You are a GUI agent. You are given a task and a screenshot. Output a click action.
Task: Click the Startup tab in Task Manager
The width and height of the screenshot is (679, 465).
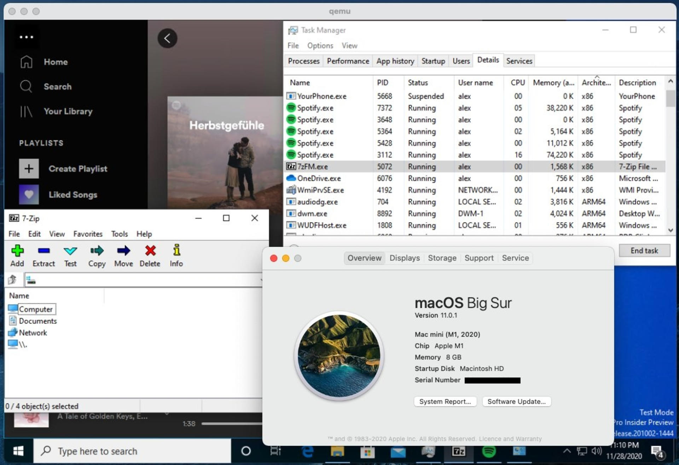tap(434, 61)
